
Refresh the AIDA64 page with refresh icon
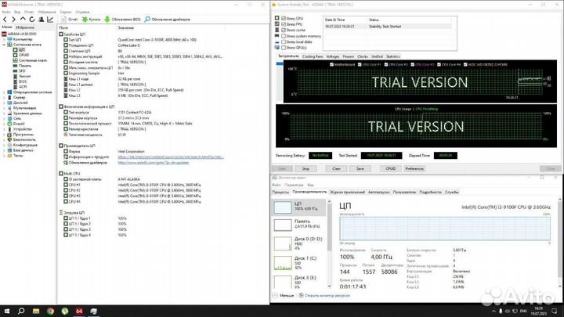click(x=32, y=20)
